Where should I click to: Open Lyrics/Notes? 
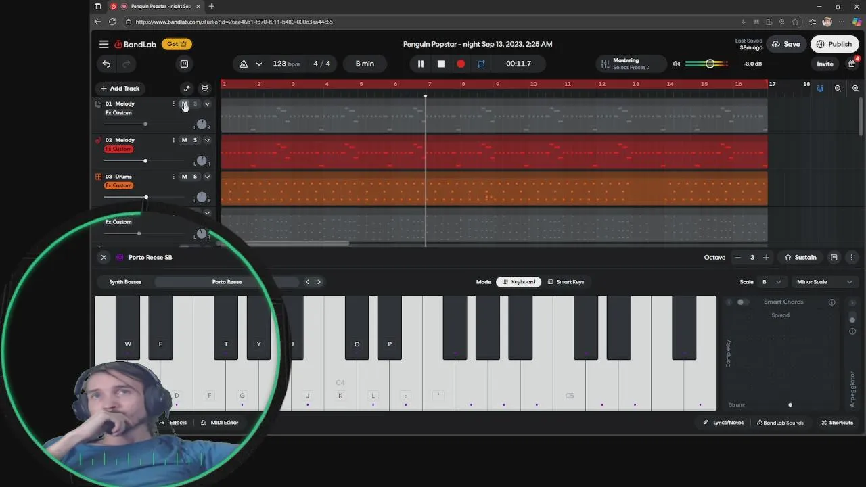pyautogui.click(x=723, y=423)
